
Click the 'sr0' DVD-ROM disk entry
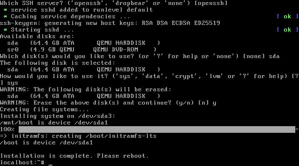click(x=82, y=49)
